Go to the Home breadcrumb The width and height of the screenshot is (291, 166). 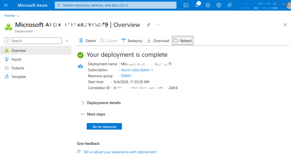point(10,16)
